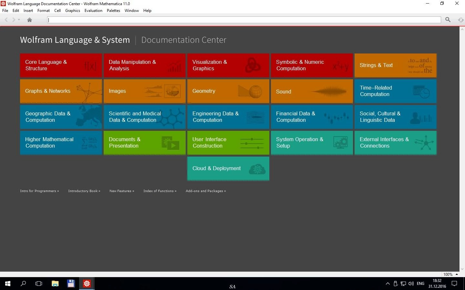
Task: Open Social, Cultural & Linguistic Data tile
Action: coord(396,117)
